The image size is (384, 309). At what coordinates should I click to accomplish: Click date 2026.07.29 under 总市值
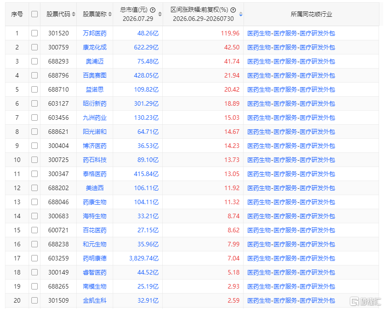click(x=138, y=19)
